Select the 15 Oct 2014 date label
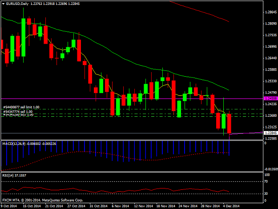The width and height of the screenshot is (278, 209). 32,206
